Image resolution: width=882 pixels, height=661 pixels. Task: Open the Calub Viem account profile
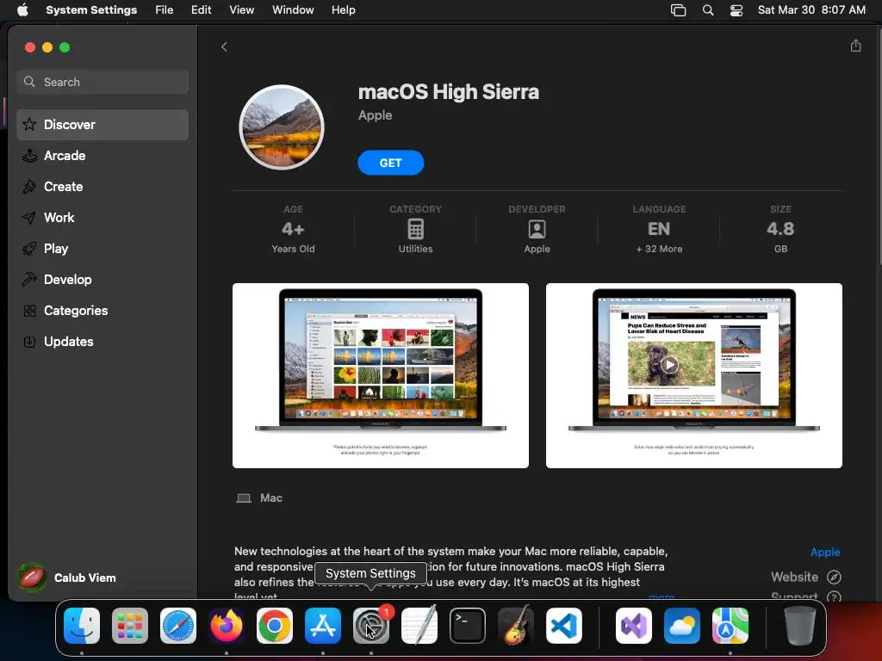67,578
